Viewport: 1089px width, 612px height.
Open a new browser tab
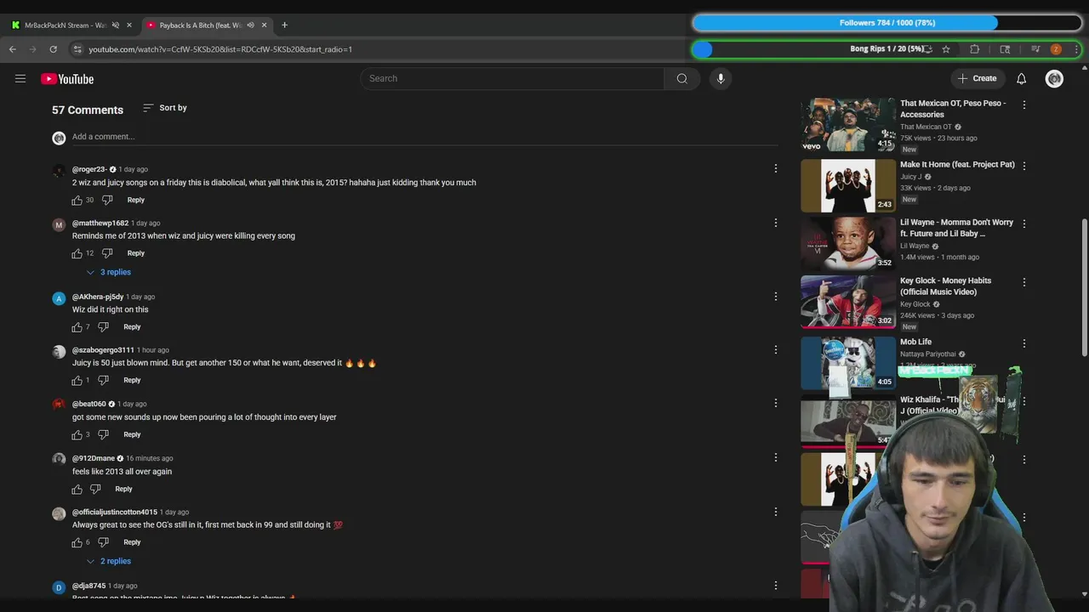[x=284, y=25]
